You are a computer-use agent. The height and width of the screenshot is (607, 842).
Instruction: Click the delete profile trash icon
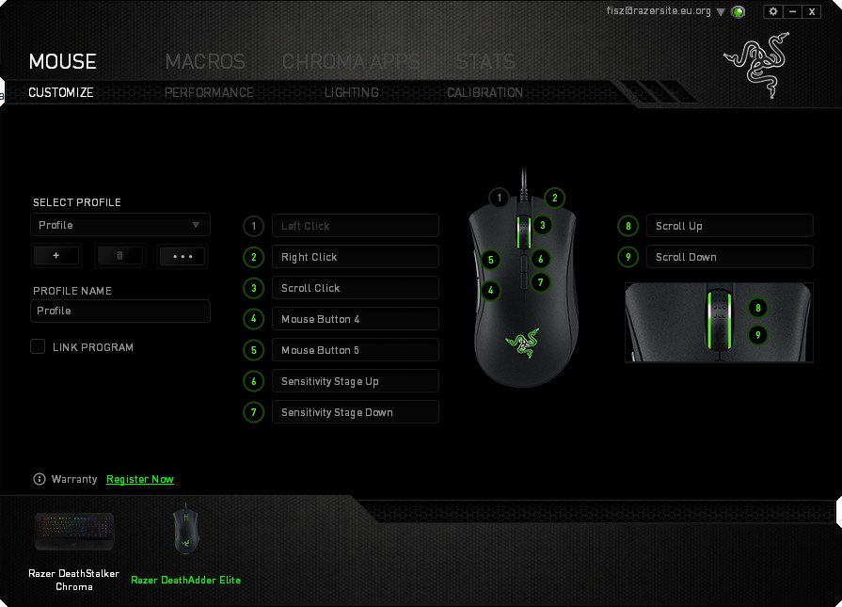(119, 256)
